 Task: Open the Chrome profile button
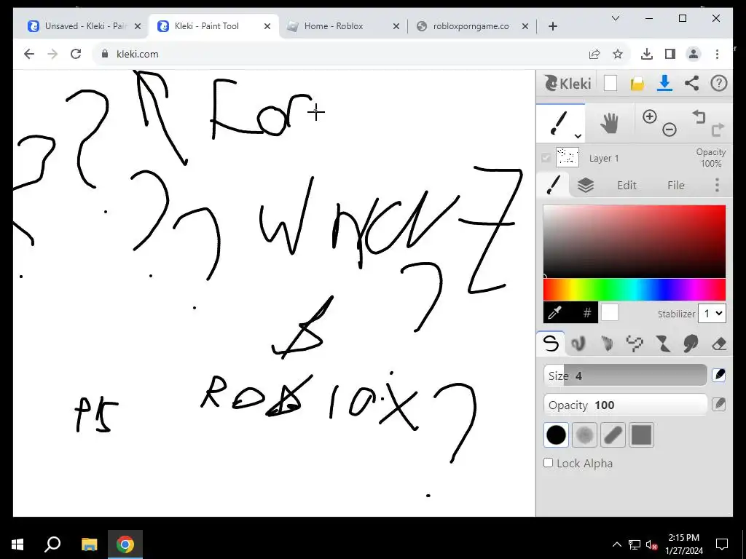click(x=694, y=54)
